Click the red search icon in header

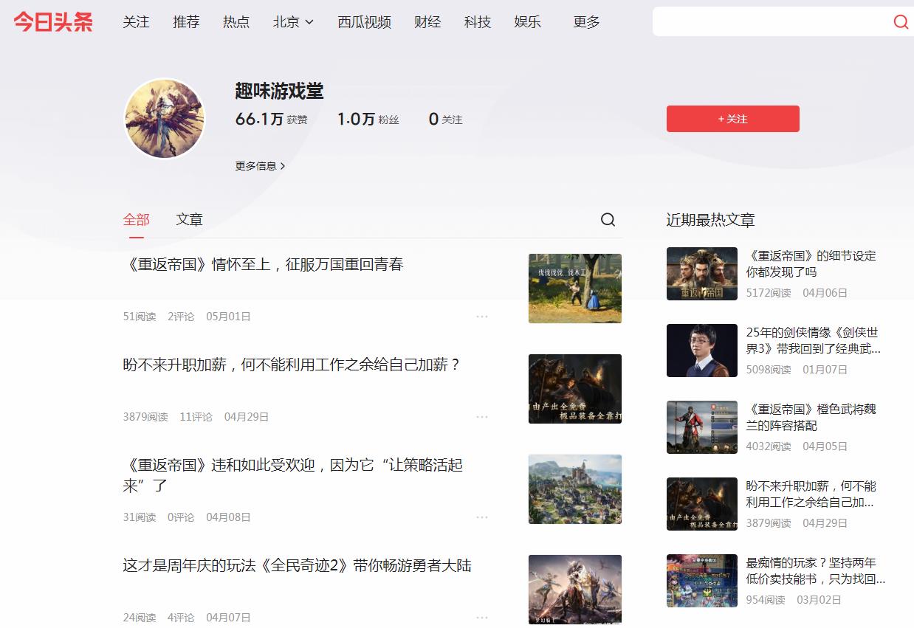tap(901, 22)
